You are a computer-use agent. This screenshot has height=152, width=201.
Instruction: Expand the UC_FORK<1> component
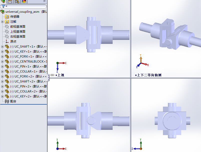[x=2, y=57]
